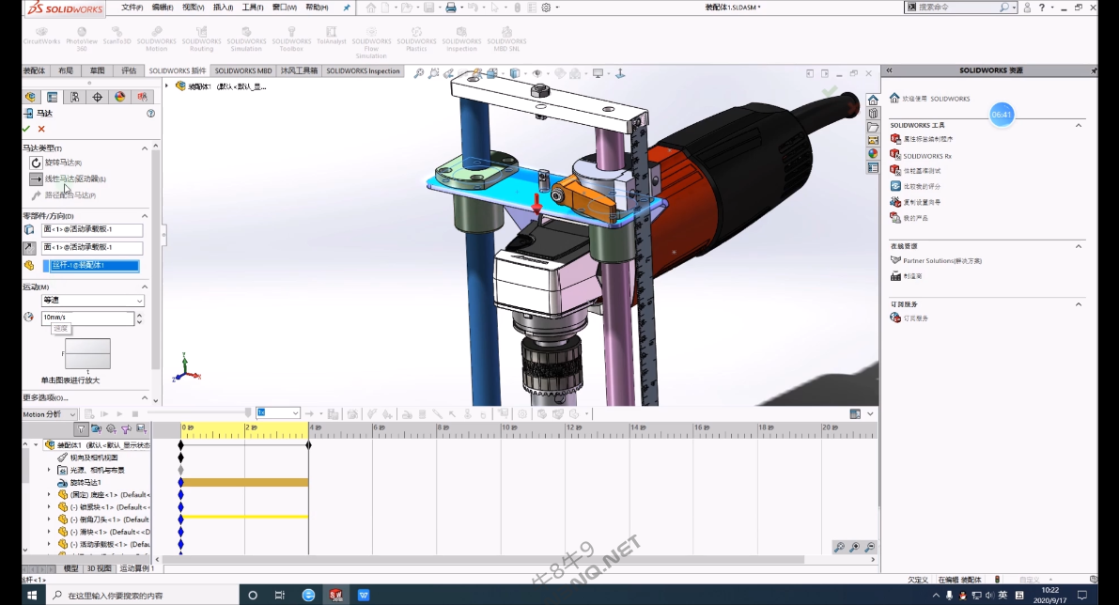Viewport: 1119px width, 605px height.
Task: Click the Windows Start button
Action: tap(32, 595)
